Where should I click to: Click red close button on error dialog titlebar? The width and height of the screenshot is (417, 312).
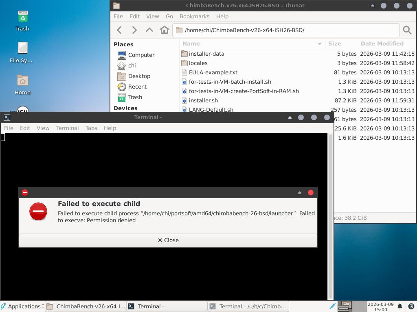coord(310,193)
